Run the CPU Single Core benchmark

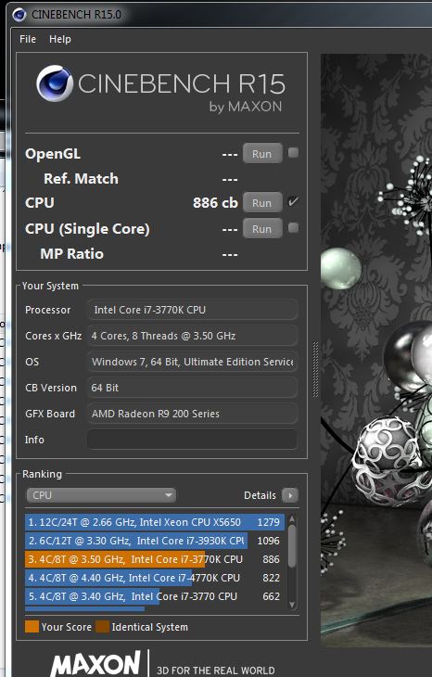coord(262,229)
